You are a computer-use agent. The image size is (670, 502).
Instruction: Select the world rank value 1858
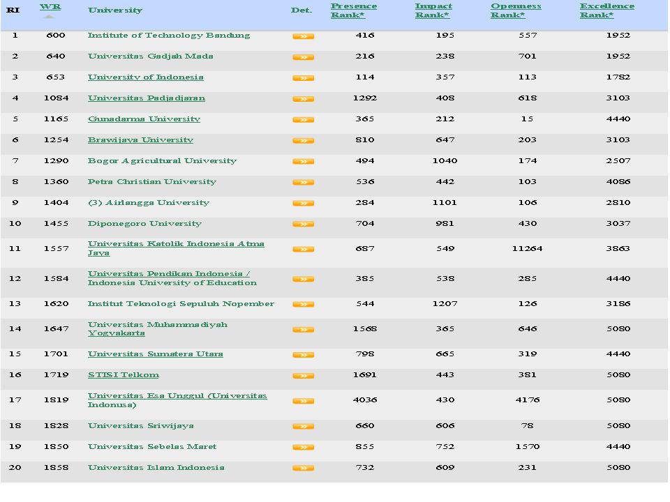[x=56, y=467]
